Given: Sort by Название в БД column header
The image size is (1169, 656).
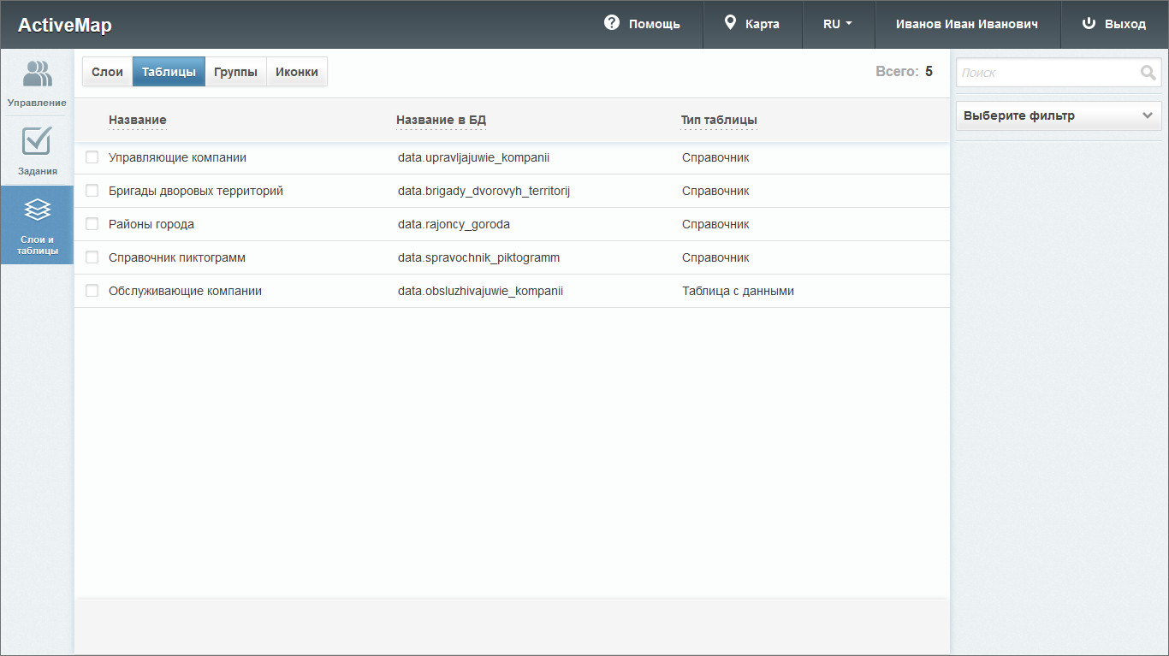Looking at the screenshot, I should coord(441,120).
